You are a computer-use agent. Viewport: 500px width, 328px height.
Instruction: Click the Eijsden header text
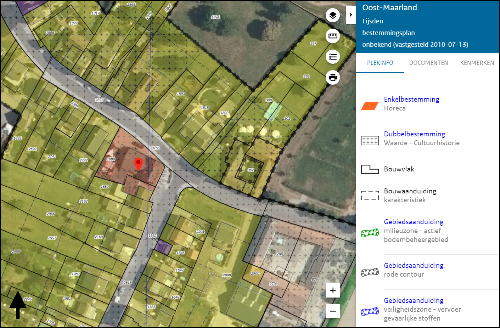(372, 21)
